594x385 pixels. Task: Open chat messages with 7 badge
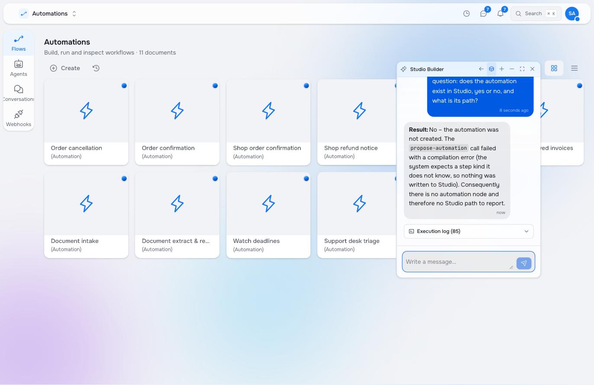(x=484, y=14)
